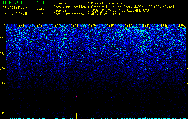The width and height of the screenshot is (188, 119).
Task: Click the 1946 time marker
Action: click(x=110, y=26)
